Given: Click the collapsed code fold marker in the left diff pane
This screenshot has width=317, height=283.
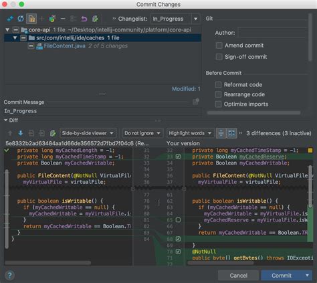Looking at the screenshot, I should (x=133, y=189).
